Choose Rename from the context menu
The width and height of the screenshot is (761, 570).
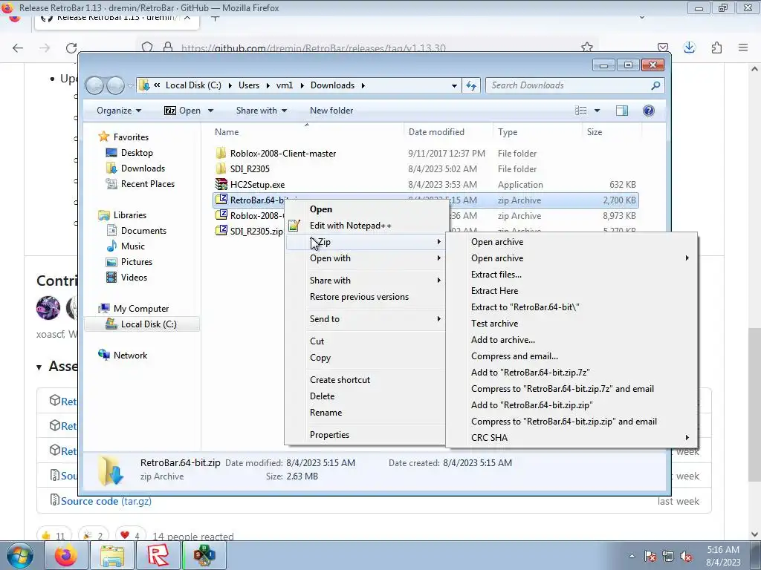326,413
